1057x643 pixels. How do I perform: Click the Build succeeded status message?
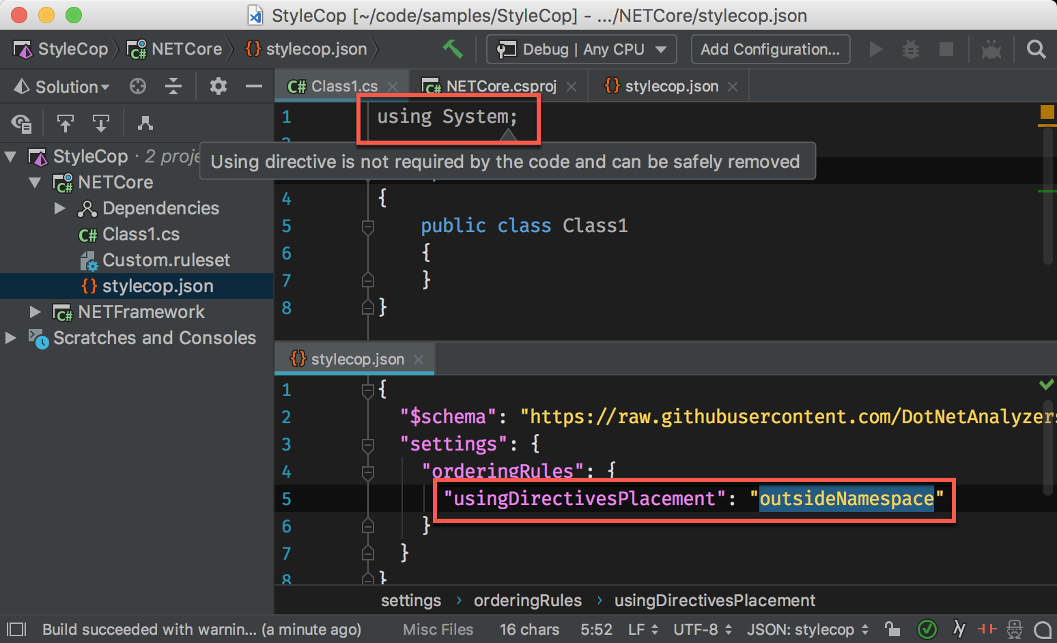coord(201,629)
